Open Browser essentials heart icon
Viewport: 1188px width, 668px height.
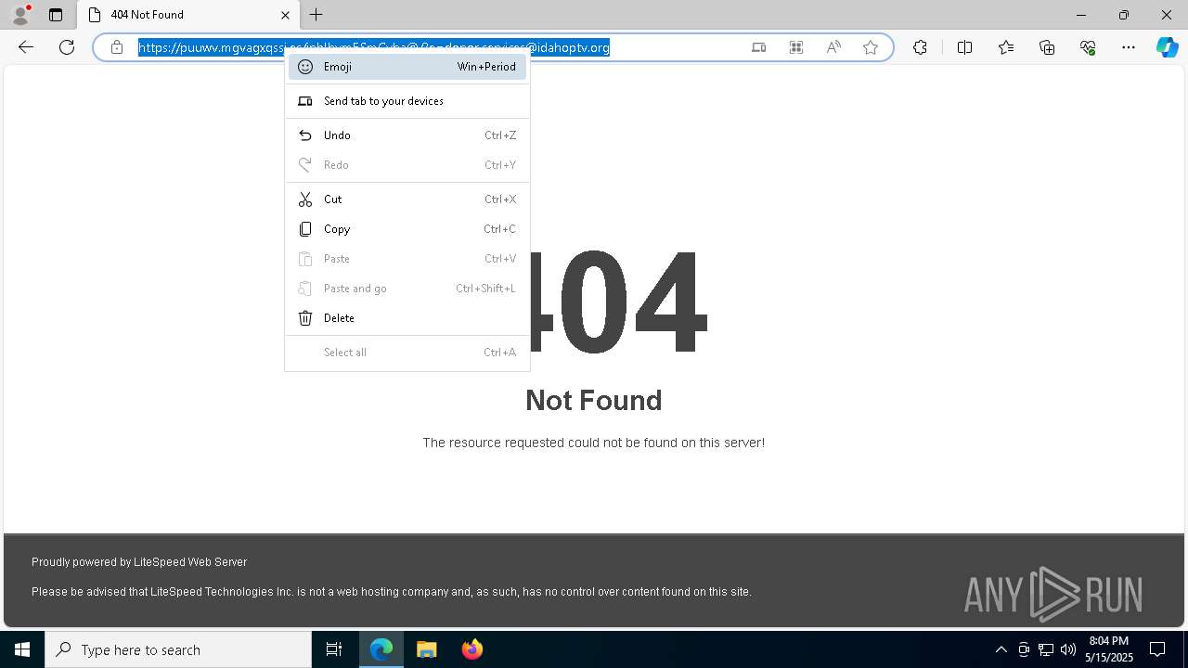[x=1088, y=47]
